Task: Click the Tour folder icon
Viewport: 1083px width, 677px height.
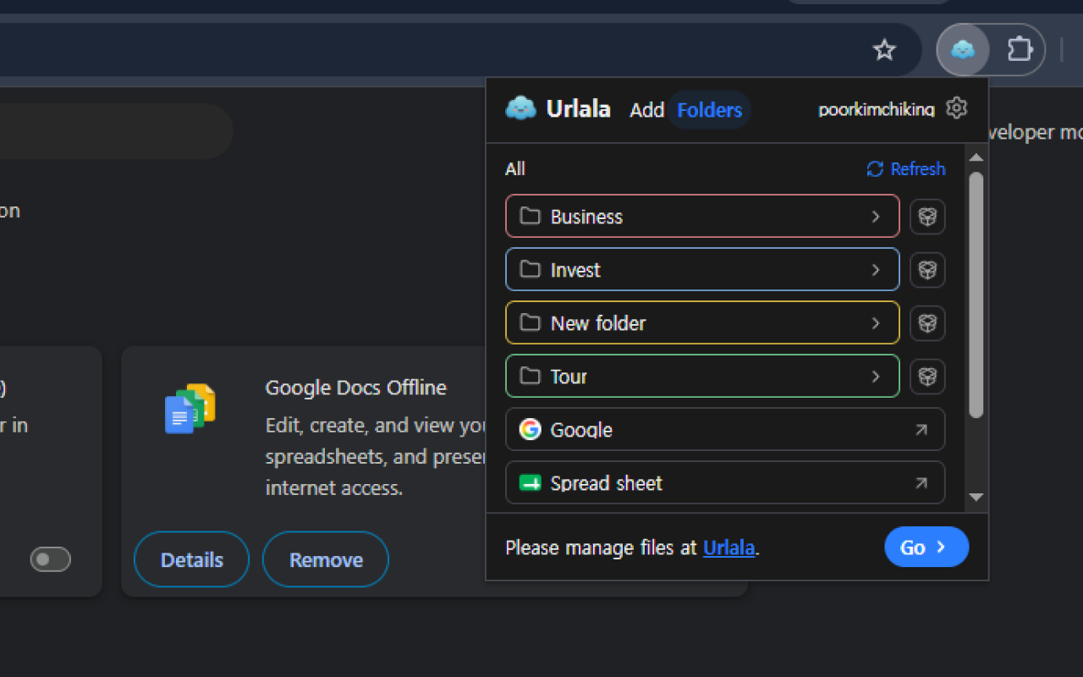Action: coord(530,376)
